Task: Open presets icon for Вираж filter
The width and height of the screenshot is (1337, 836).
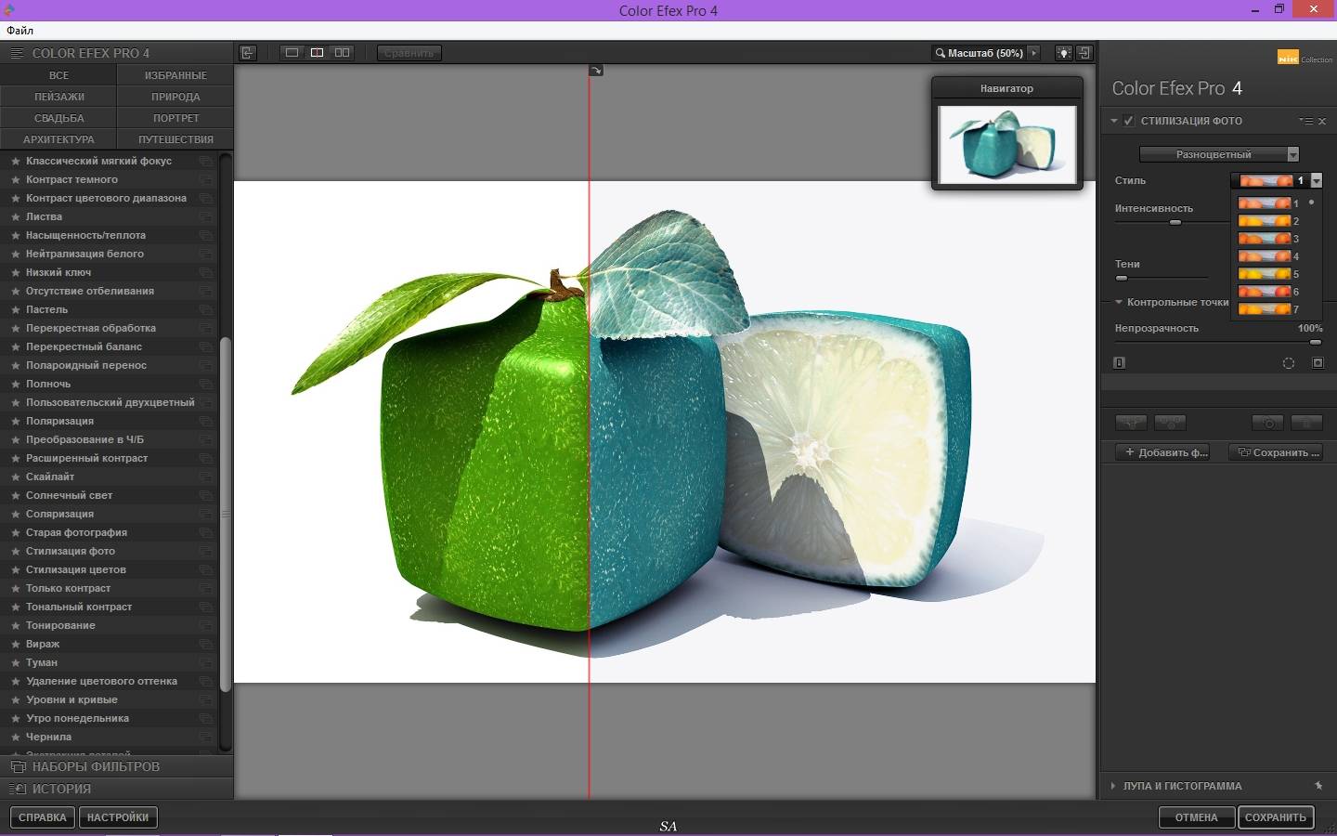Action: tap(205, 644)
